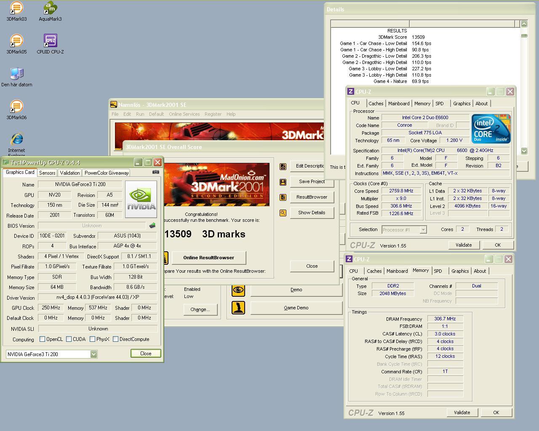Click the GPU name field NVIDIA GeForce3 Ti 200
Image resolution: width=539 pixels, height=431 pixels.
click(80, 184)
